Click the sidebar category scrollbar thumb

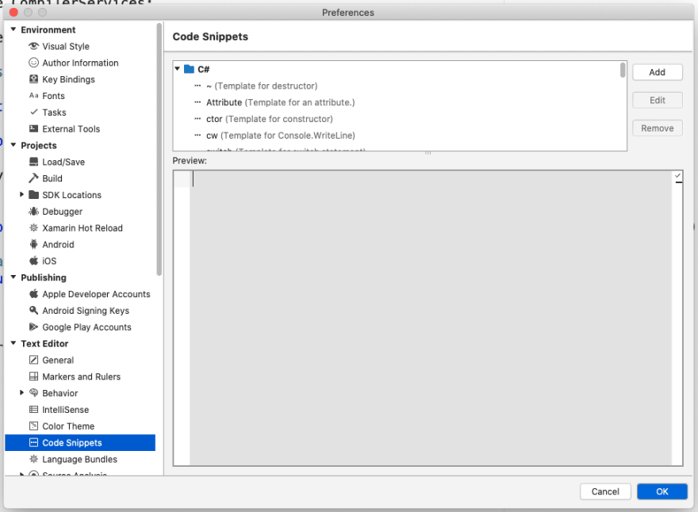click(x=159, y=150)
